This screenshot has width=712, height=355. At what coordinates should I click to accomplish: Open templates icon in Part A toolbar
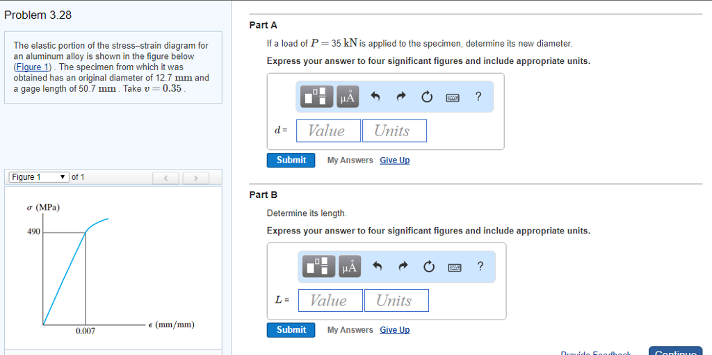(316, 97)
